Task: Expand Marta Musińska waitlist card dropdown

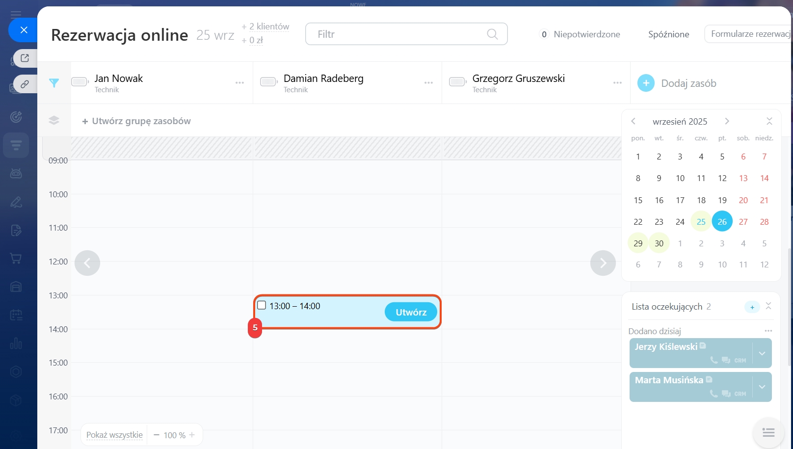Action: tap(762, 387)
